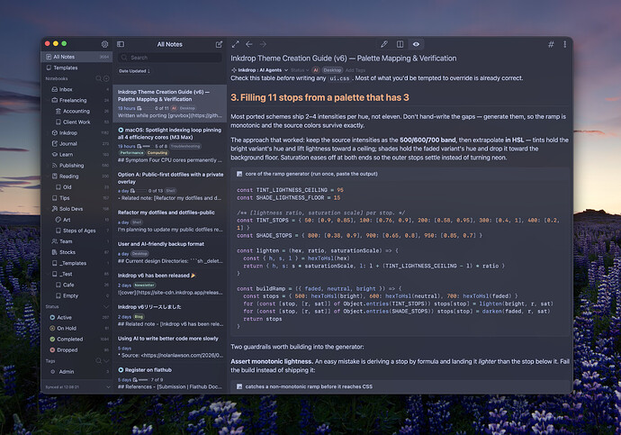Open the Empty sub-notebook
Image resolution: width=621 pixels, height=435 pixels.
click(x=76, y=296)
